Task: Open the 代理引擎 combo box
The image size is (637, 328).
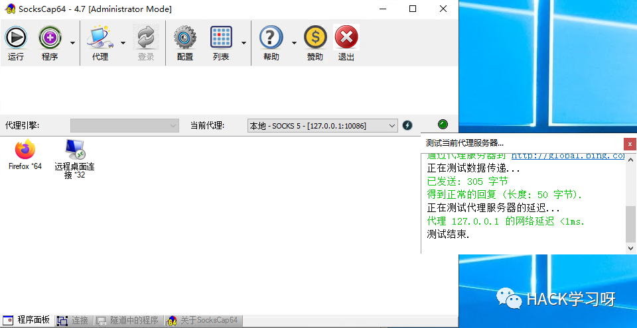Action: coord(125,126)
